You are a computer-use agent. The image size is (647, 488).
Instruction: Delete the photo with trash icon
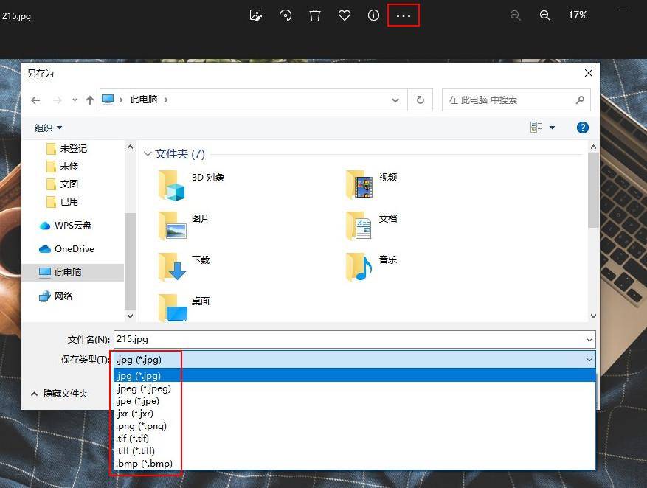315,15
